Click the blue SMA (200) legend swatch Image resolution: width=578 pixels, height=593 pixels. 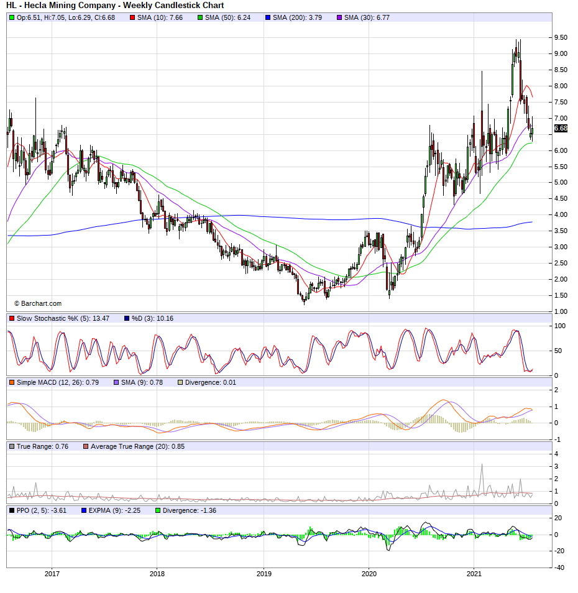pyautogui.click(x=268, y=17)
